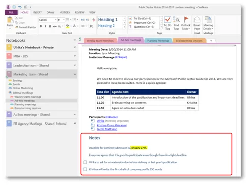Image resolution: width=249 pixels, height=185 pixels.
Task: Open Find Tags
Action: 176,23
